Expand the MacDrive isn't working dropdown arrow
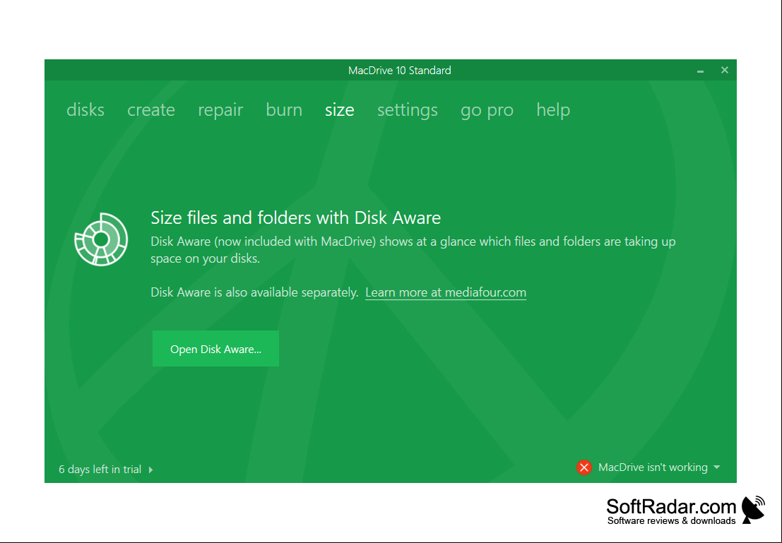782x543 pixels. tap(717, 467)
